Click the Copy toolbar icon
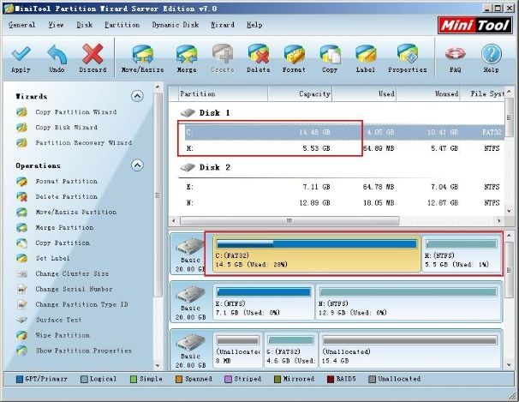 click(330, 54)
